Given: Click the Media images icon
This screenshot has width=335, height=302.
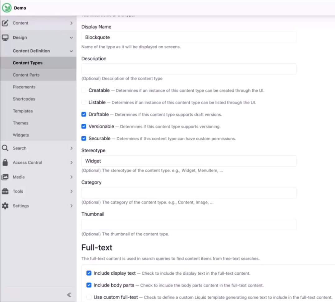Looking at the screenshot, I should pyautogui.click(x=5, y=177).
